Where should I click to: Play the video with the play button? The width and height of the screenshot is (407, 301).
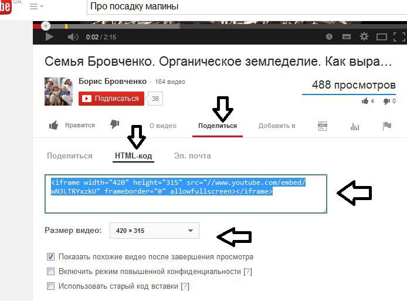49,37
